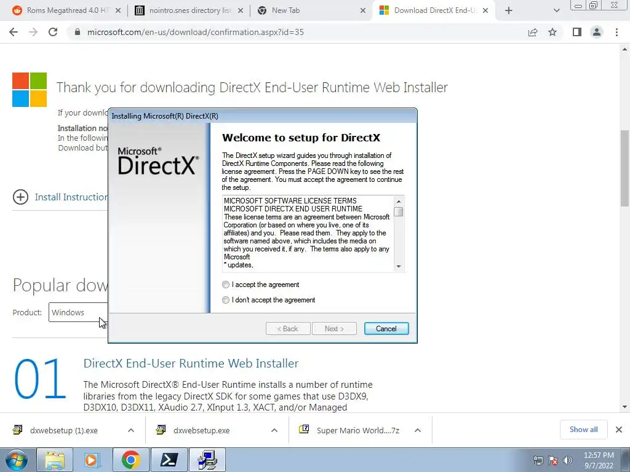The height and width of the screenshot is (472, 630).
Task: Click the web page vertical scrollbar thumb
Action: pos(625,168)
